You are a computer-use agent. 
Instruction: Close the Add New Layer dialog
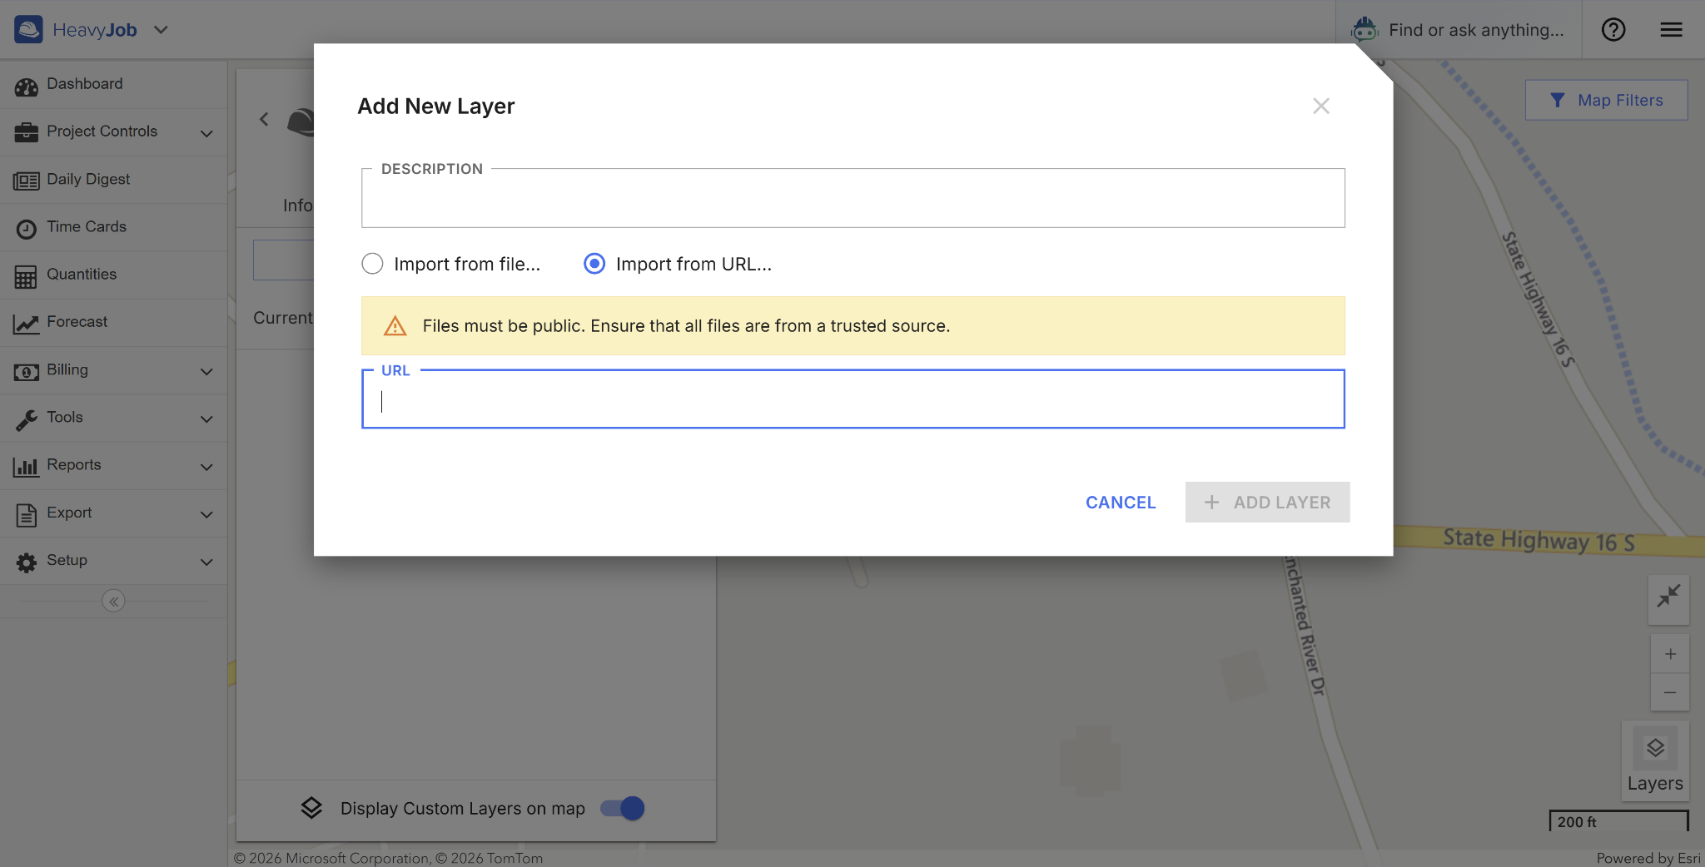pyautogui.click(x=1321, y=106)
